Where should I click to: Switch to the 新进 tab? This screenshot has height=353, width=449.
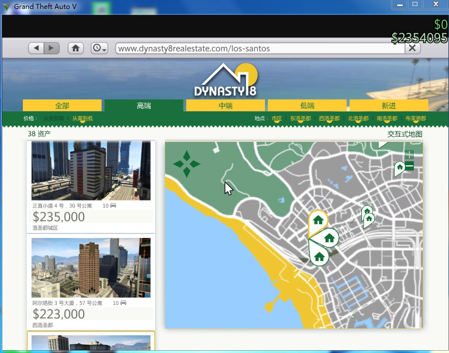(x=389, y=106)
